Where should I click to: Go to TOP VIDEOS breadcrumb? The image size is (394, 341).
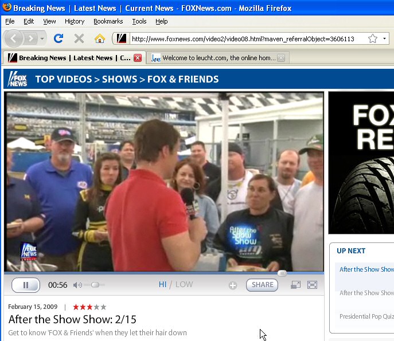click(x=64, y=79)
